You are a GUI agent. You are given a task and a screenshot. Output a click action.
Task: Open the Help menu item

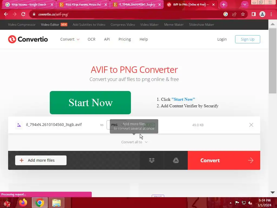click(144, 39)
